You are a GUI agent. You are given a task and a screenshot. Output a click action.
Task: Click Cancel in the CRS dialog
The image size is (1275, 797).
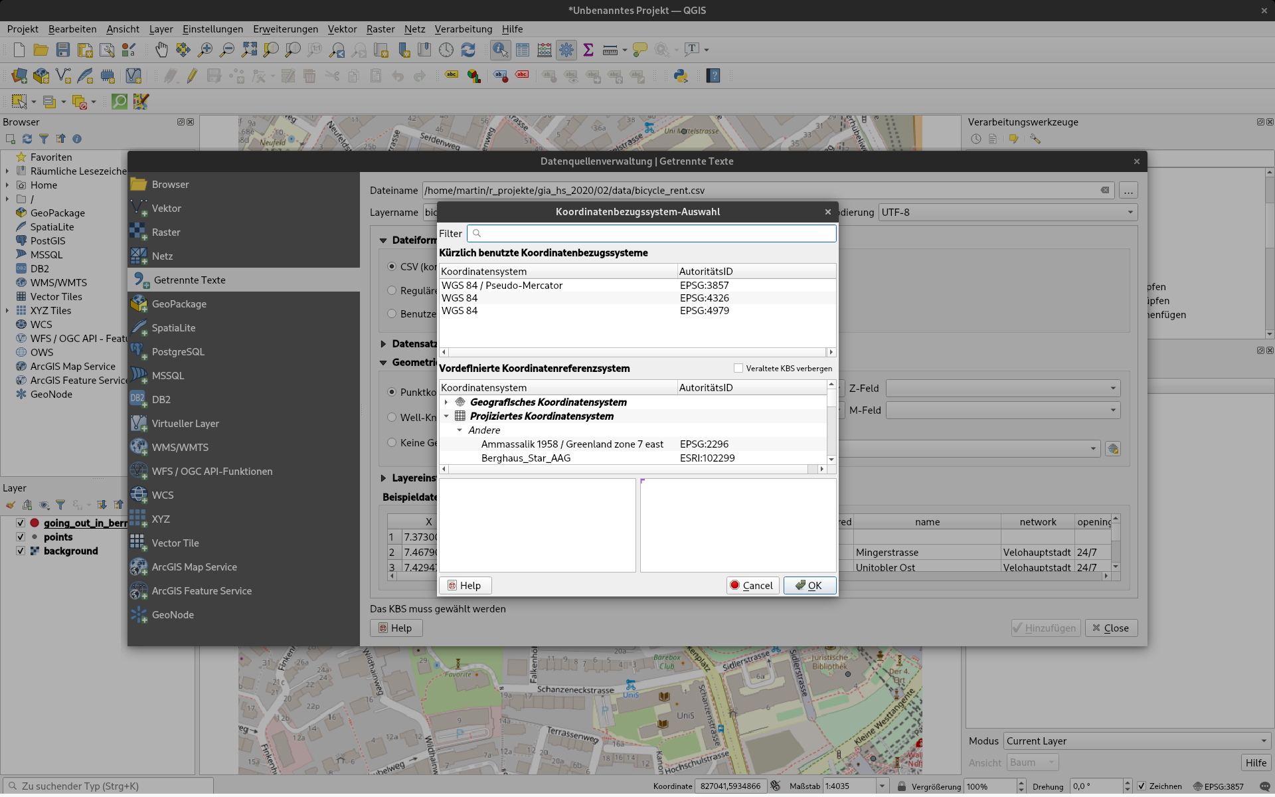(x=752, y=586)
